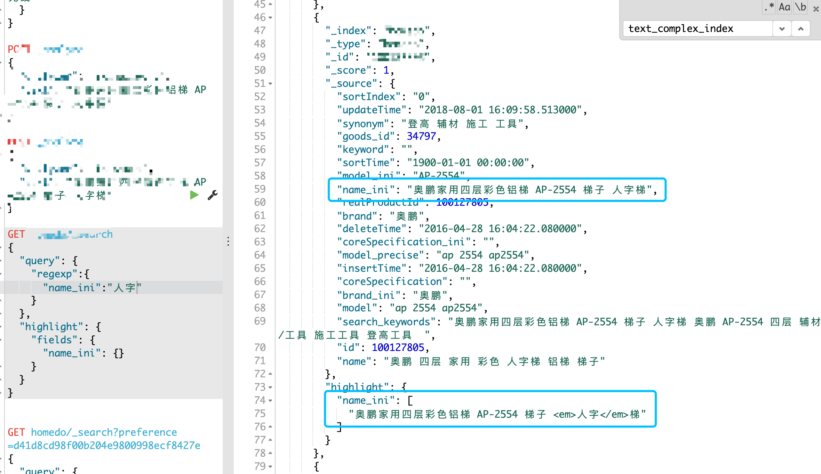Go to next search match

pos(782,29)
